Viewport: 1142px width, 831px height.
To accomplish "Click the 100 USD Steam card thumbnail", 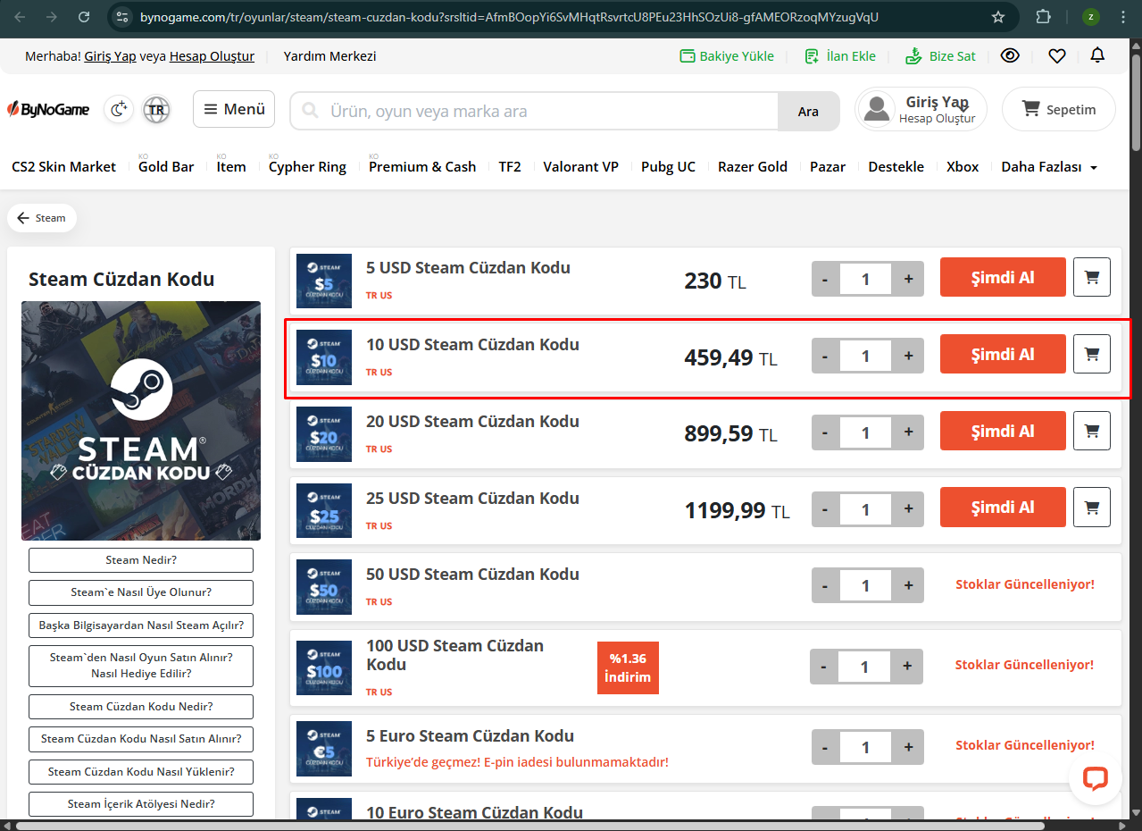I will point(324,667).
